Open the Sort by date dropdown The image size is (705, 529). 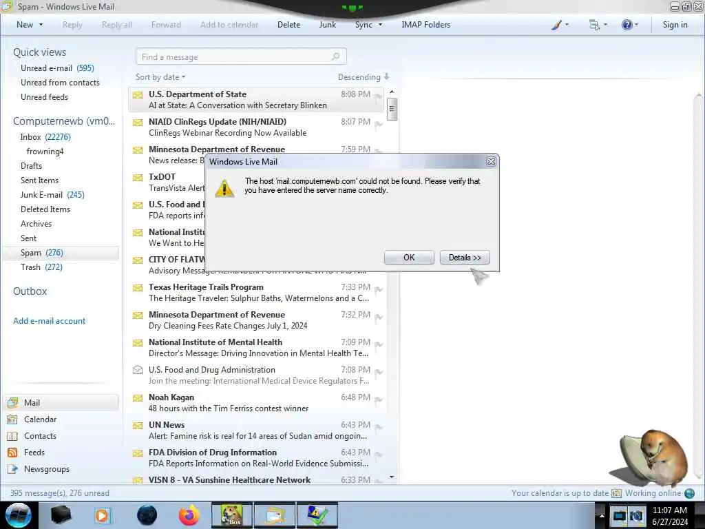[x=160, y=77]
